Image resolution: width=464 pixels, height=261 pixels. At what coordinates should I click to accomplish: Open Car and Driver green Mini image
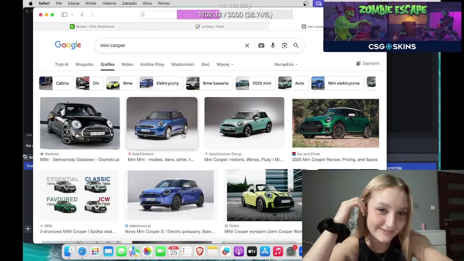336,123
